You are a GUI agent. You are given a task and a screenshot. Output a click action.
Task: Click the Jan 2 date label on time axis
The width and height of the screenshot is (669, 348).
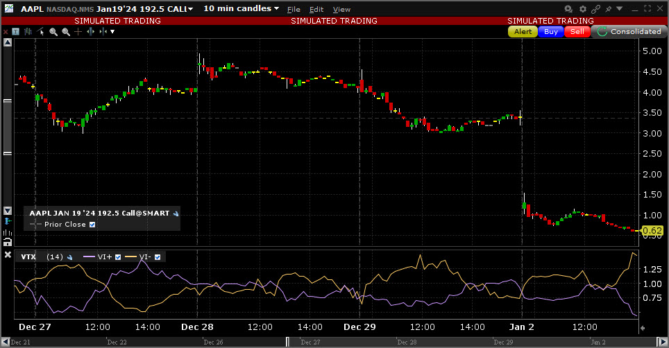pos(521,327)
